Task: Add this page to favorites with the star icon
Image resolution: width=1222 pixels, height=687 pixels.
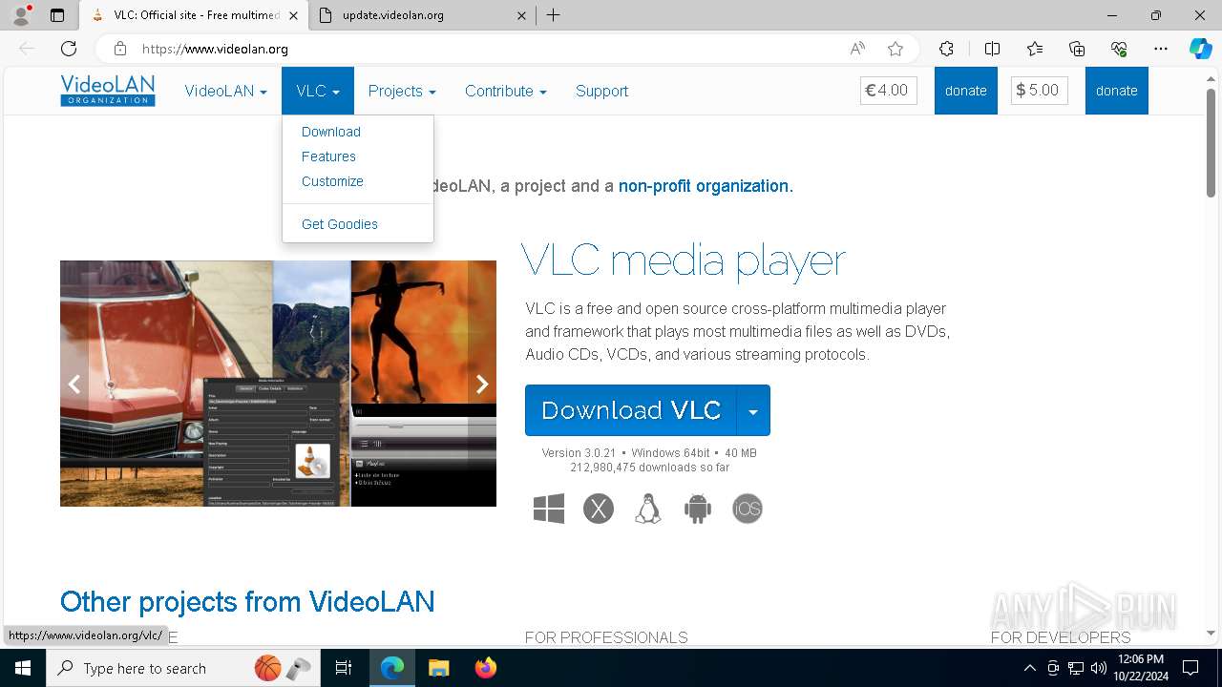Action: click(895, 49)
